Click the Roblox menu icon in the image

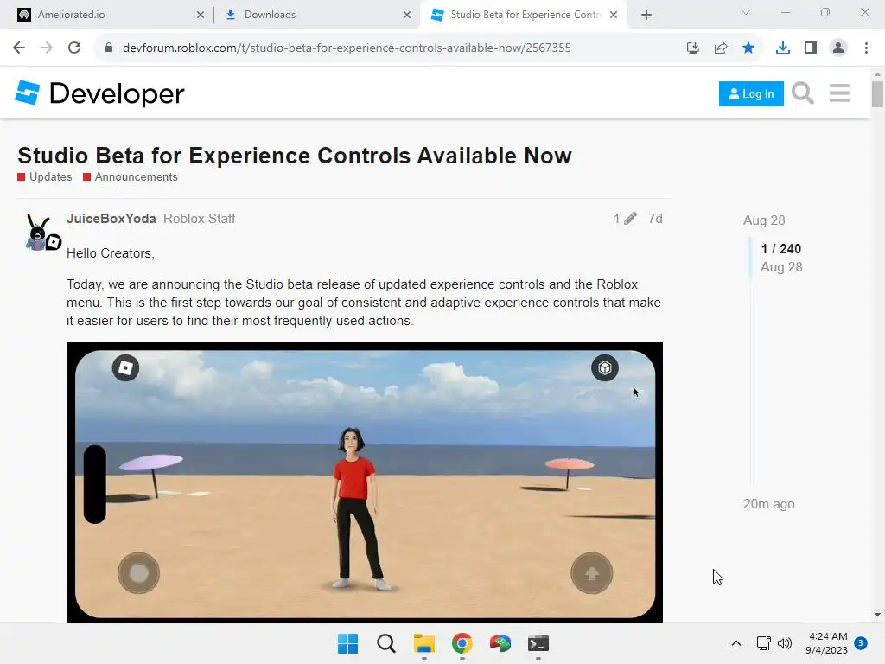(125, 368)
